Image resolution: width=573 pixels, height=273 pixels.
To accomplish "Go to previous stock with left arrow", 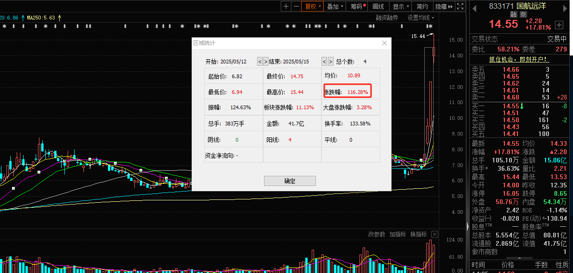I will point(474,7).
